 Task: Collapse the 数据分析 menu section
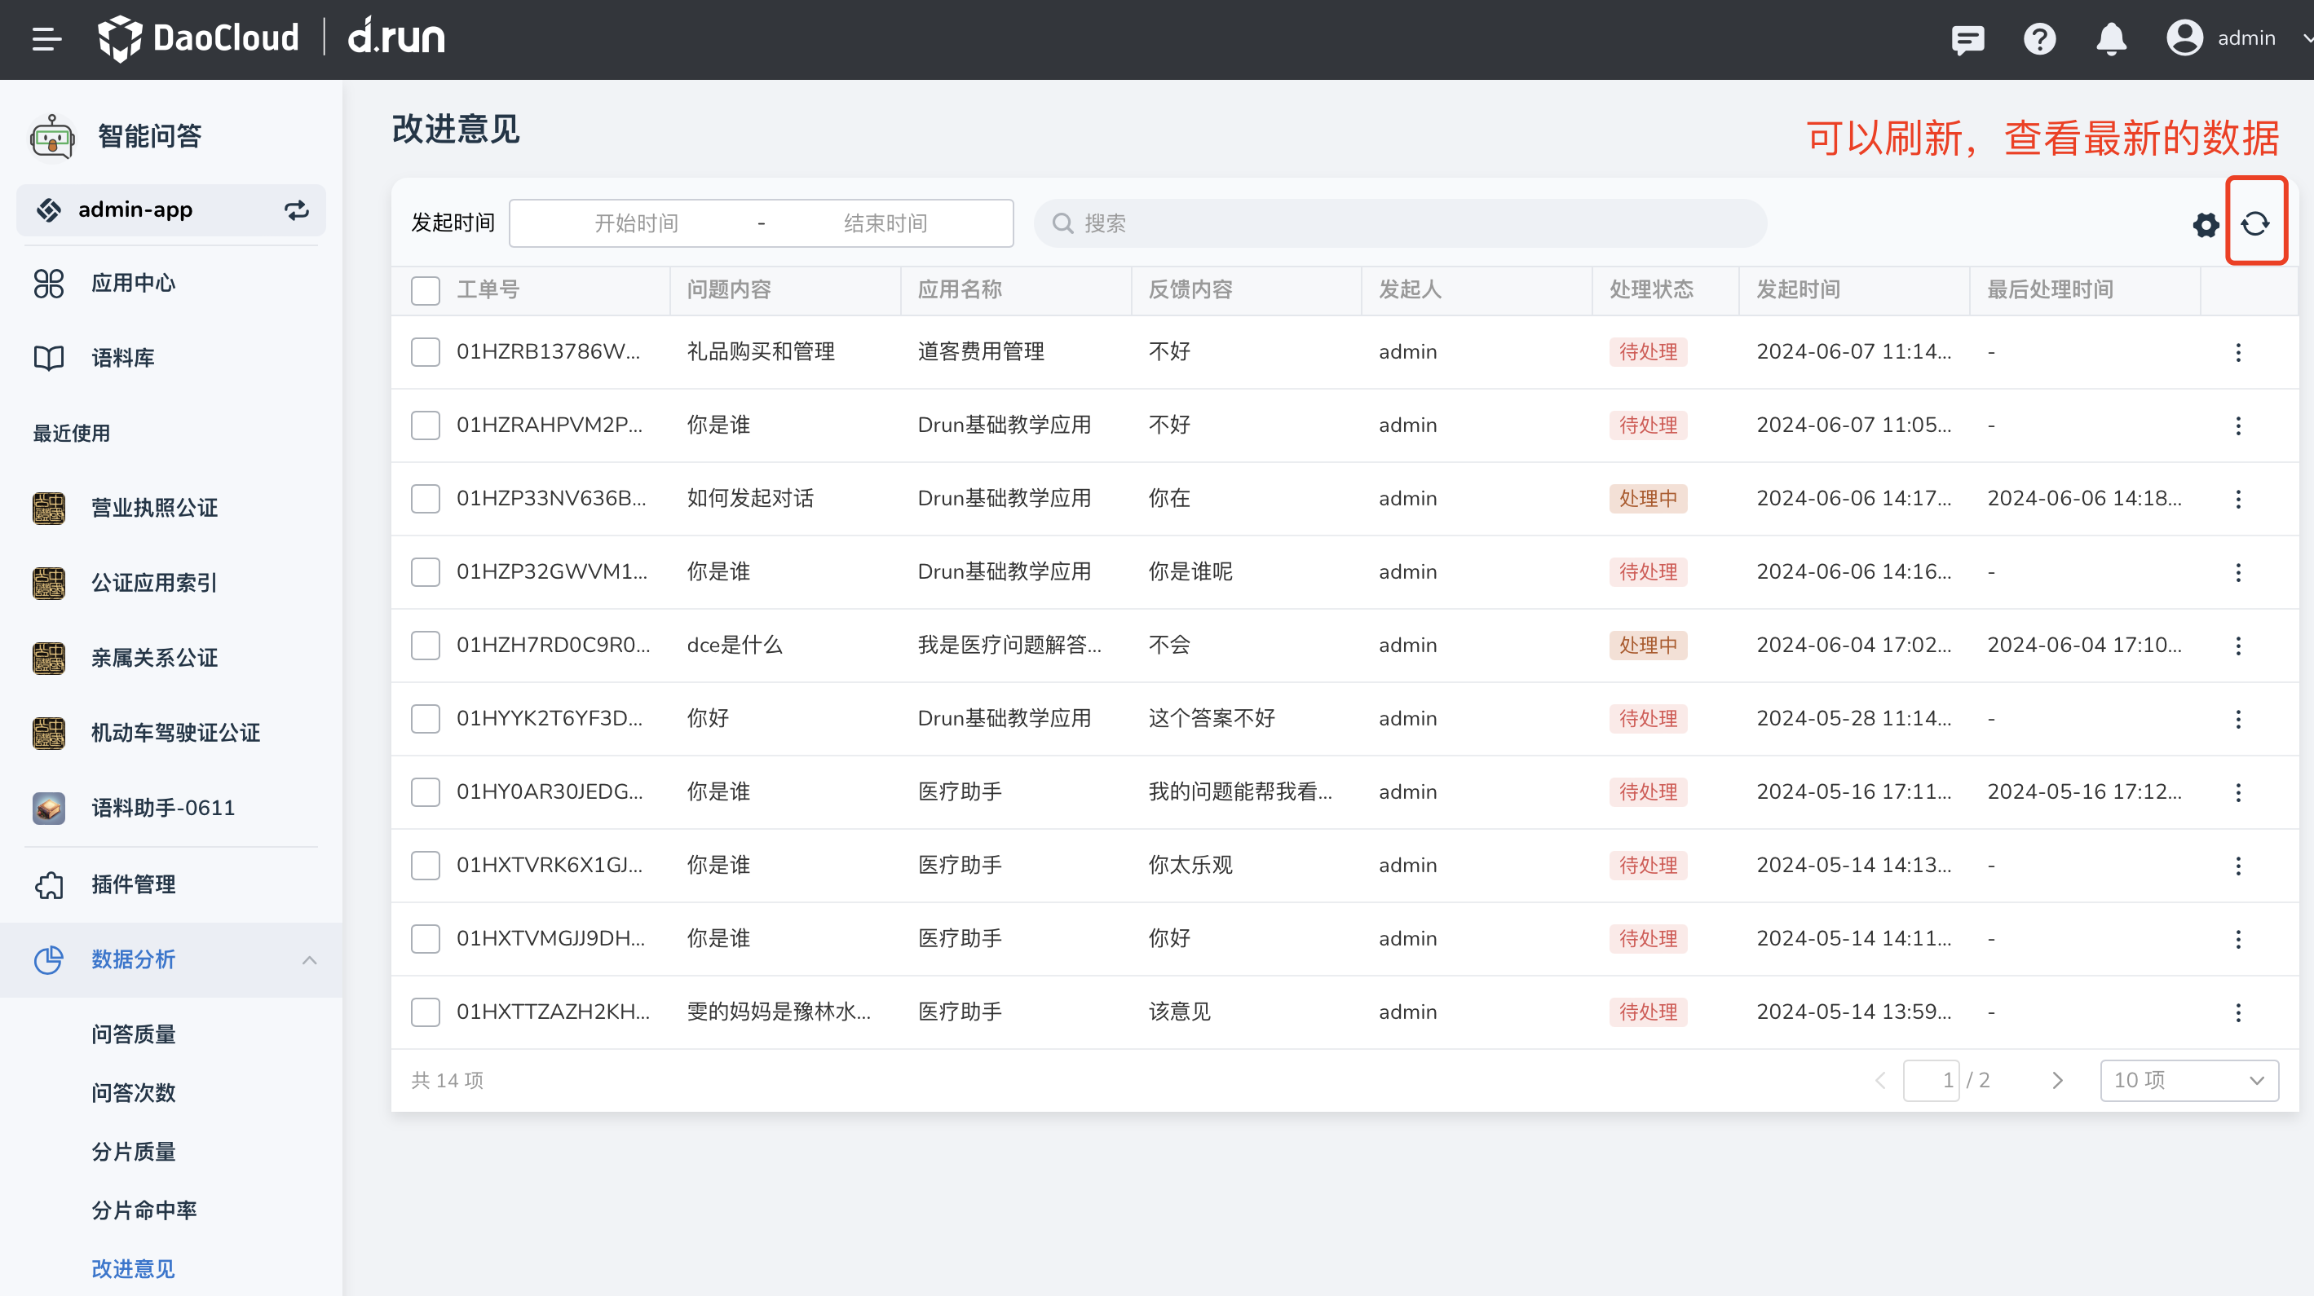[309, 960]
